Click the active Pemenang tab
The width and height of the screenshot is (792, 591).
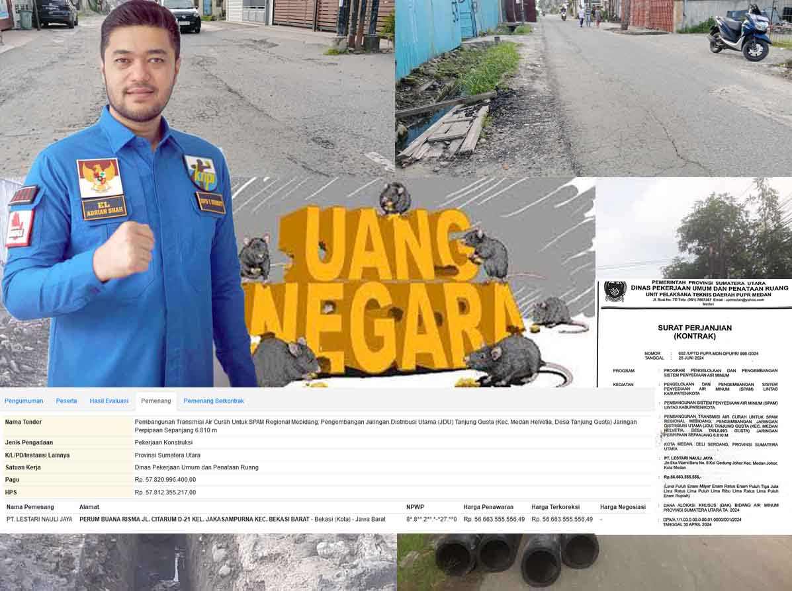click(x=155, y=401)
